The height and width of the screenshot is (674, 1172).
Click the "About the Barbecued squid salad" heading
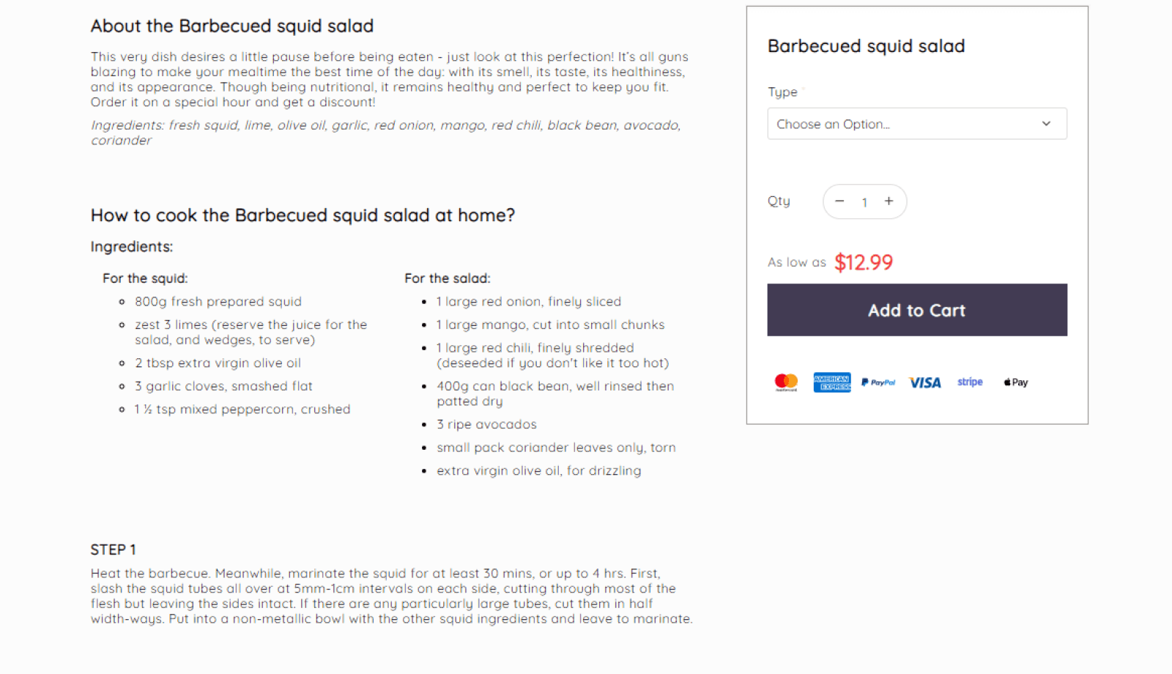point(232,26)
